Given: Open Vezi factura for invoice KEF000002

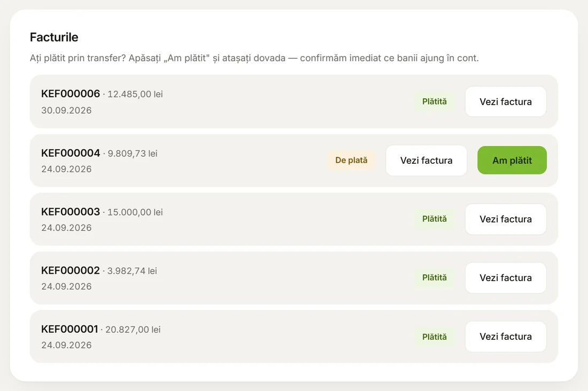Looking at the screenshot, I should point(506,277).
